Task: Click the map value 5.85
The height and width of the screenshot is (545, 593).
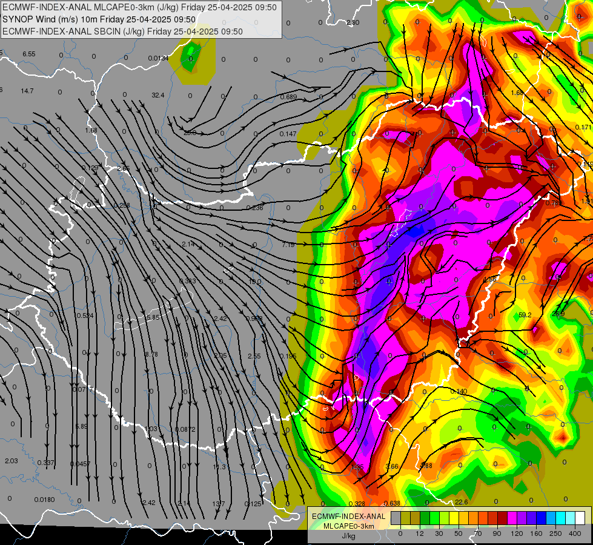Action: coord(153,317)
